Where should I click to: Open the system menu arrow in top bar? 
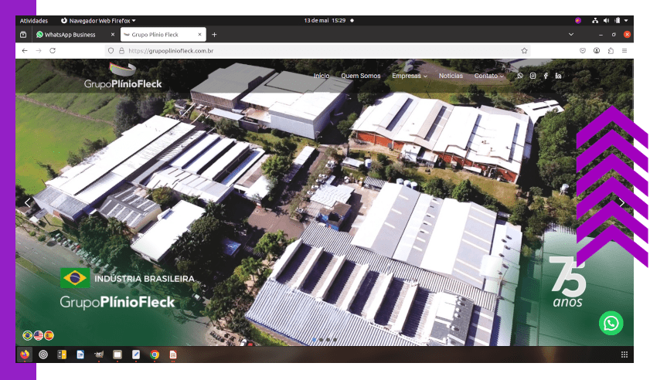point(626,20)
